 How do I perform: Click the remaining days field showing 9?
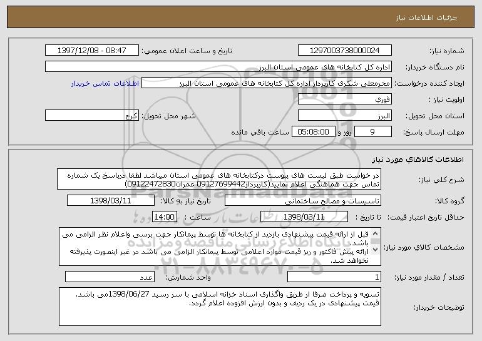(x=373, y=132)
